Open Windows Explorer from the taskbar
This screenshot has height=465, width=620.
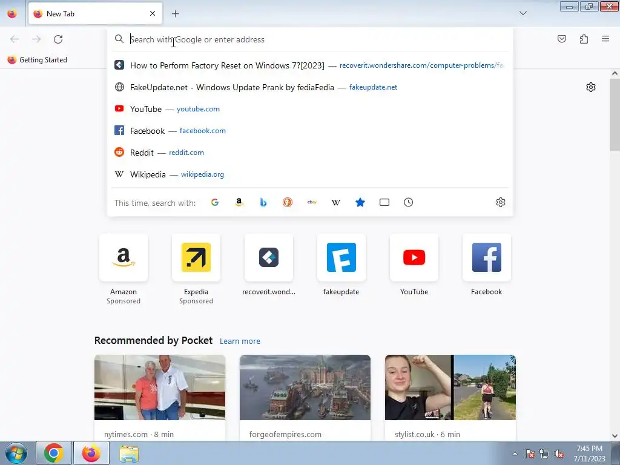(129, 453)
